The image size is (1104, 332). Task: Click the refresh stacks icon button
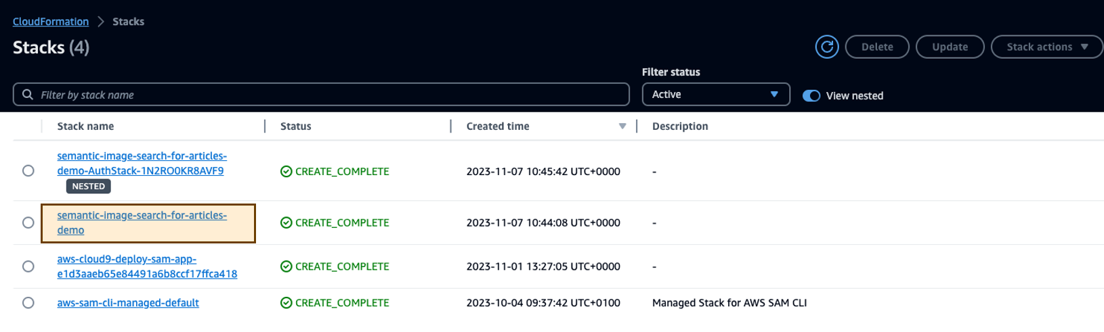826,47
